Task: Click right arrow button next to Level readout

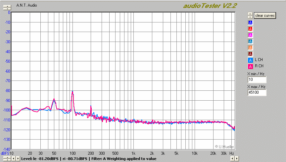Action: click(18, 159)
